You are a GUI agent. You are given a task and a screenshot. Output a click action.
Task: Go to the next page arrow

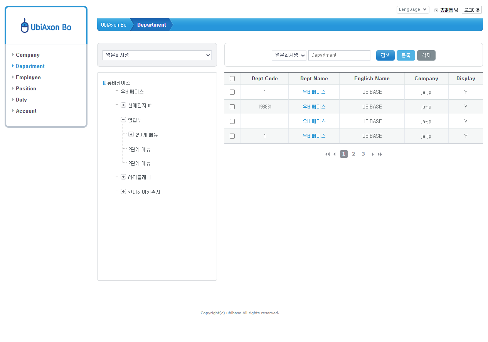click(x=373, y=154)
